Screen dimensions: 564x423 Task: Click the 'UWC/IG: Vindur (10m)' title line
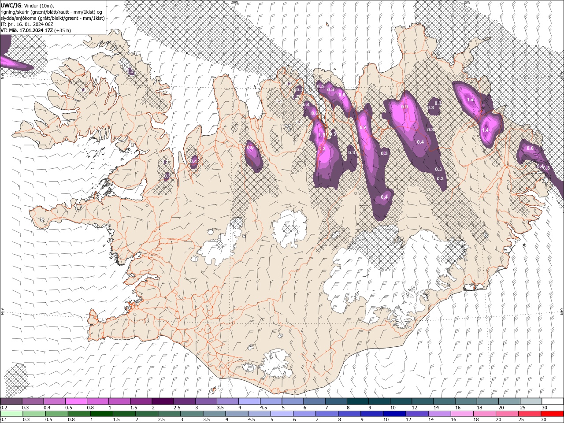pyautogui.click(x=26, y=5)
